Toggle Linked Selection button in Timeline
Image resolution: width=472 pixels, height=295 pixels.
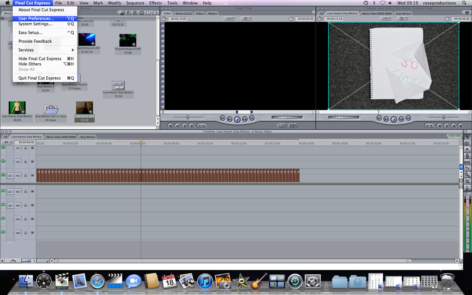point(451,136)
